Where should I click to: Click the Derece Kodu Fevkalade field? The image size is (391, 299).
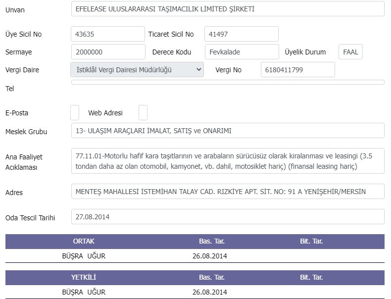tap(242, 52)
